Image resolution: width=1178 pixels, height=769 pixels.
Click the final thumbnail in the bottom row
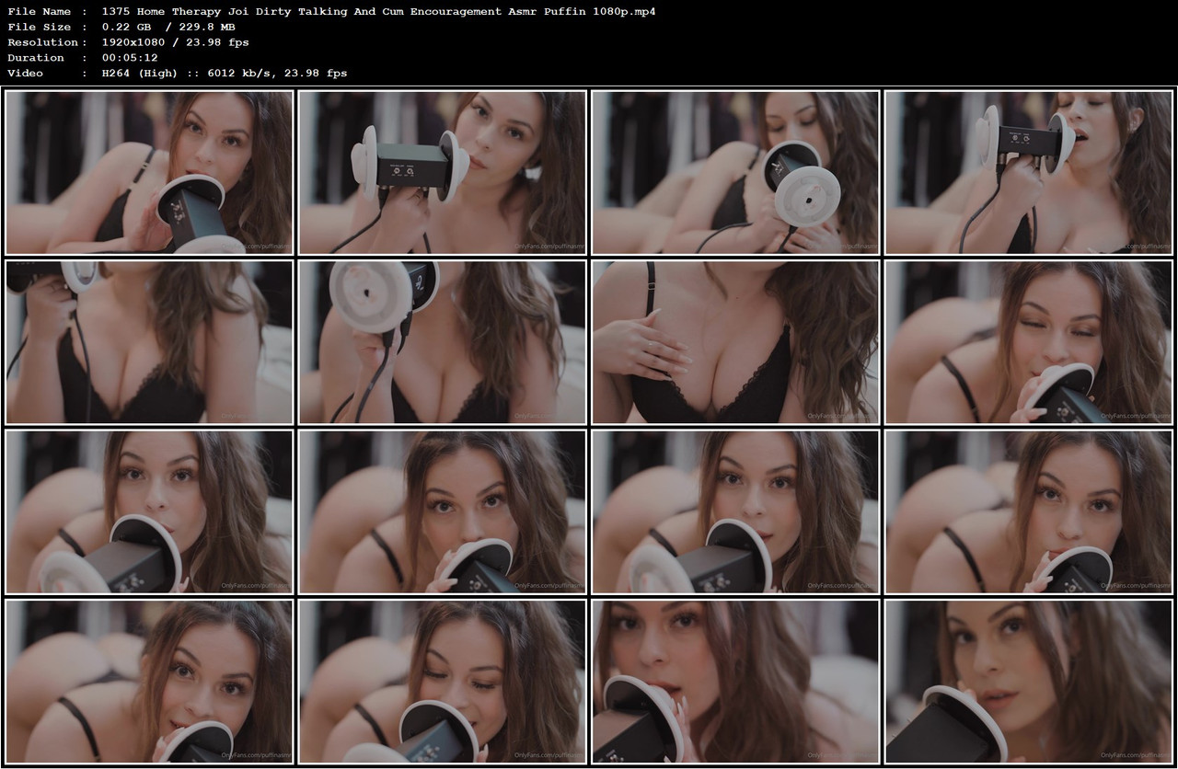pyautogui.click(x=1028, y=683)
